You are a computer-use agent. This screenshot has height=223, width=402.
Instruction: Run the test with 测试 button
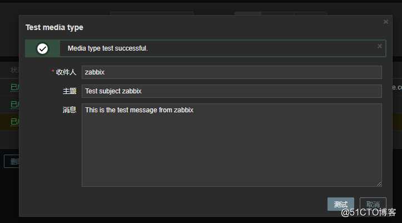[340, 204]
